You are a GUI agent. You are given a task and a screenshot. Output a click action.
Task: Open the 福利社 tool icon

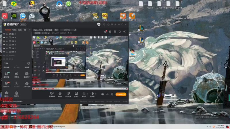tap(6, 94)
